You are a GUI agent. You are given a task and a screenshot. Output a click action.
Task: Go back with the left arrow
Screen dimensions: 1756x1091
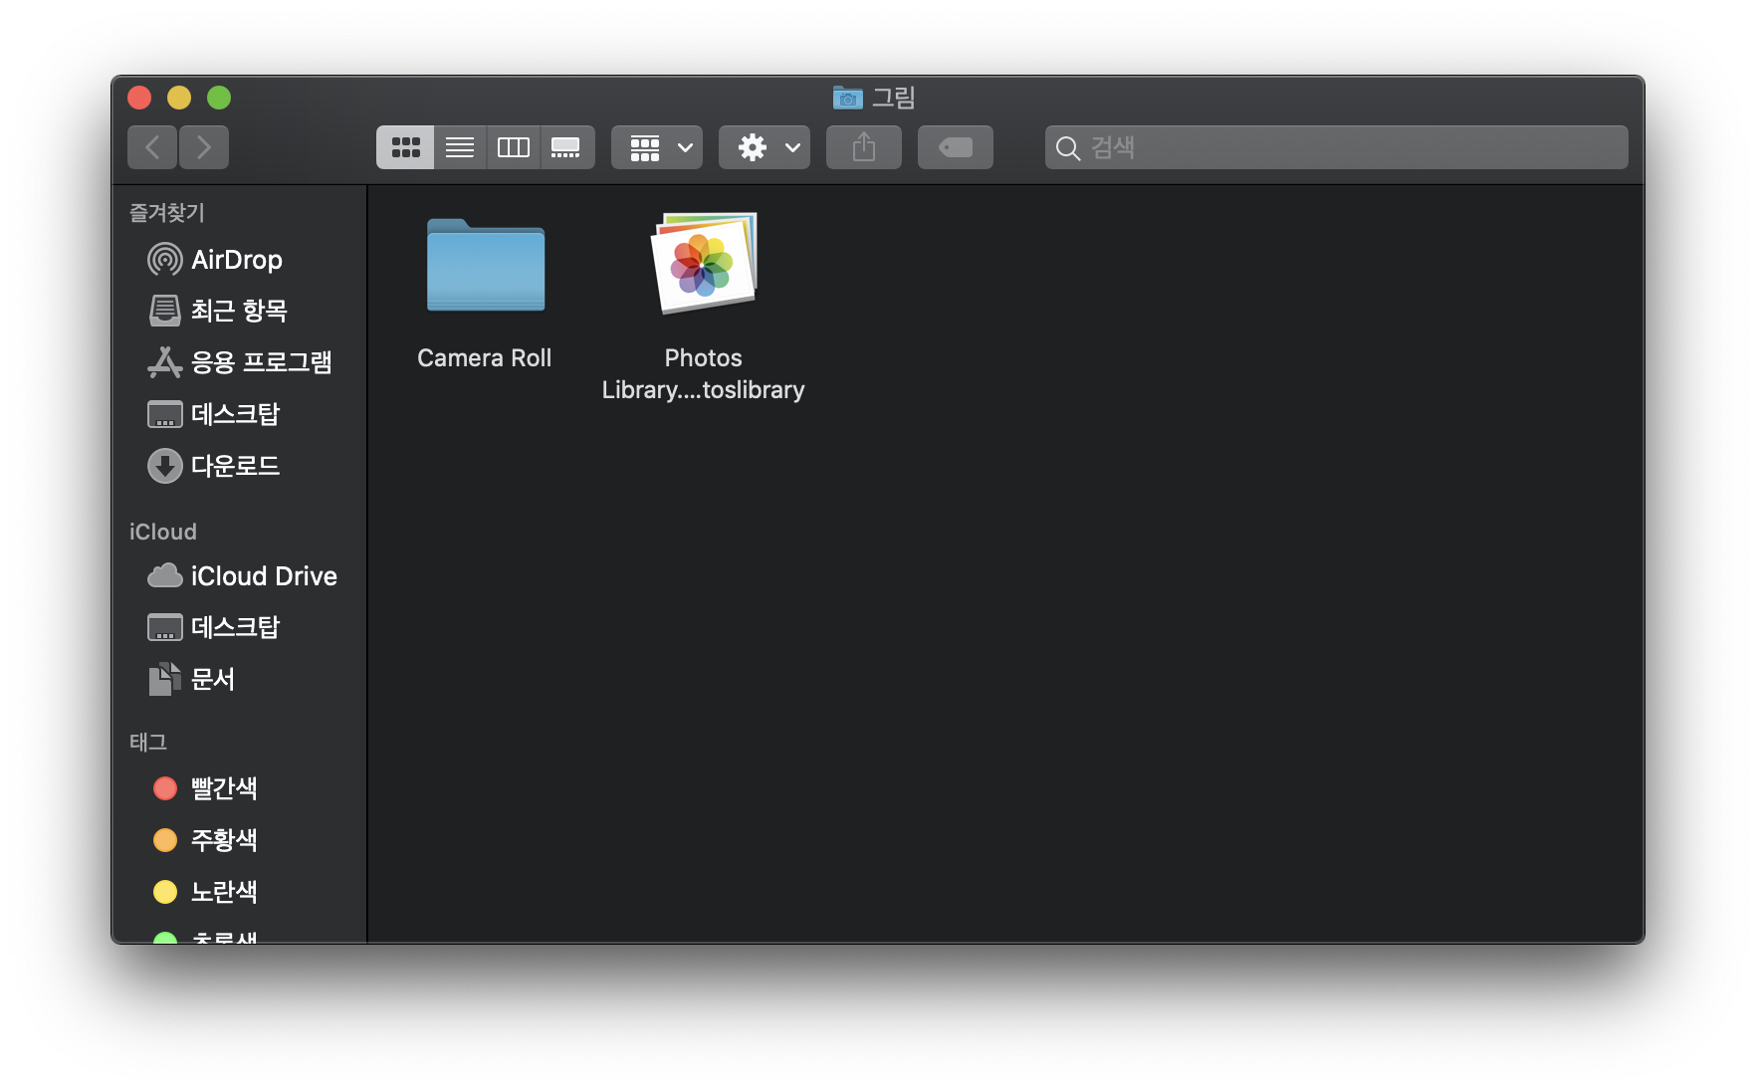152,147
